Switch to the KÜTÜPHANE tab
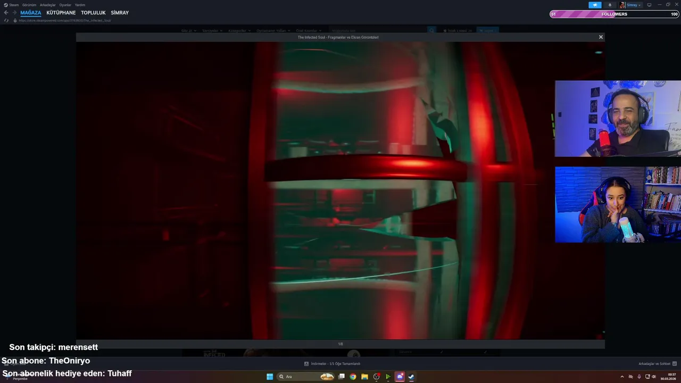Screen dimensions: 681x383 coord(61,13)
